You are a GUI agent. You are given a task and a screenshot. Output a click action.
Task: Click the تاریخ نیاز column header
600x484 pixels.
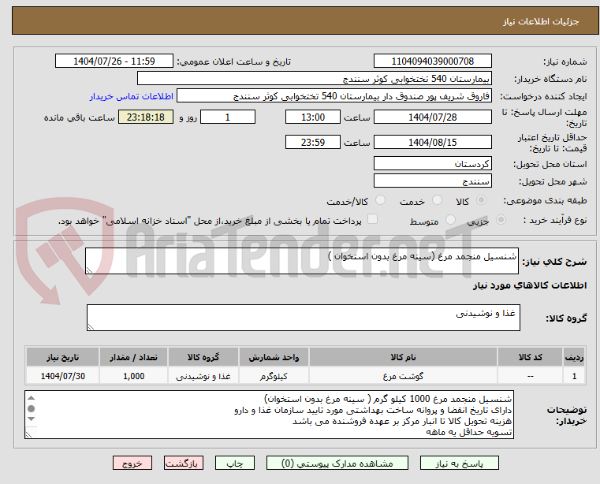tap(63, 357)
